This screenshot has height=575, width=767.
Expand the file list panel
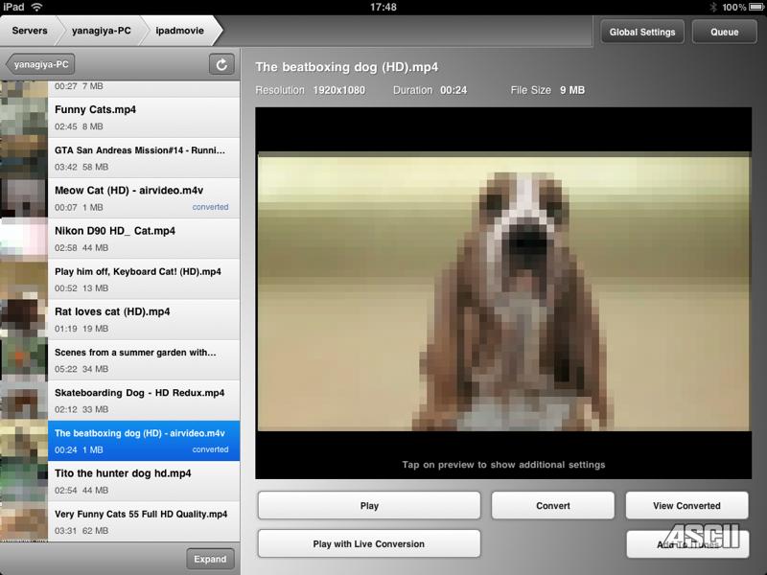210,559
